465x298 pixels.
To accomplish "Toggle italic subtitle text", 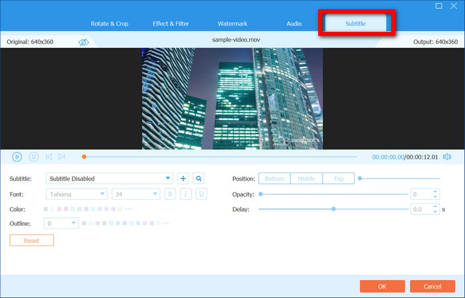I will pos(185,194).
